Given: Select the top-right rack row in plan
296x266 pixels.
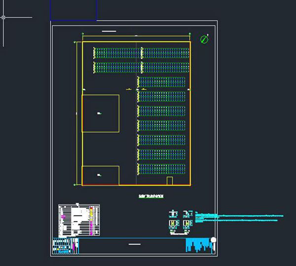Looking at the screenshot, I should click(x=165, y=52).
